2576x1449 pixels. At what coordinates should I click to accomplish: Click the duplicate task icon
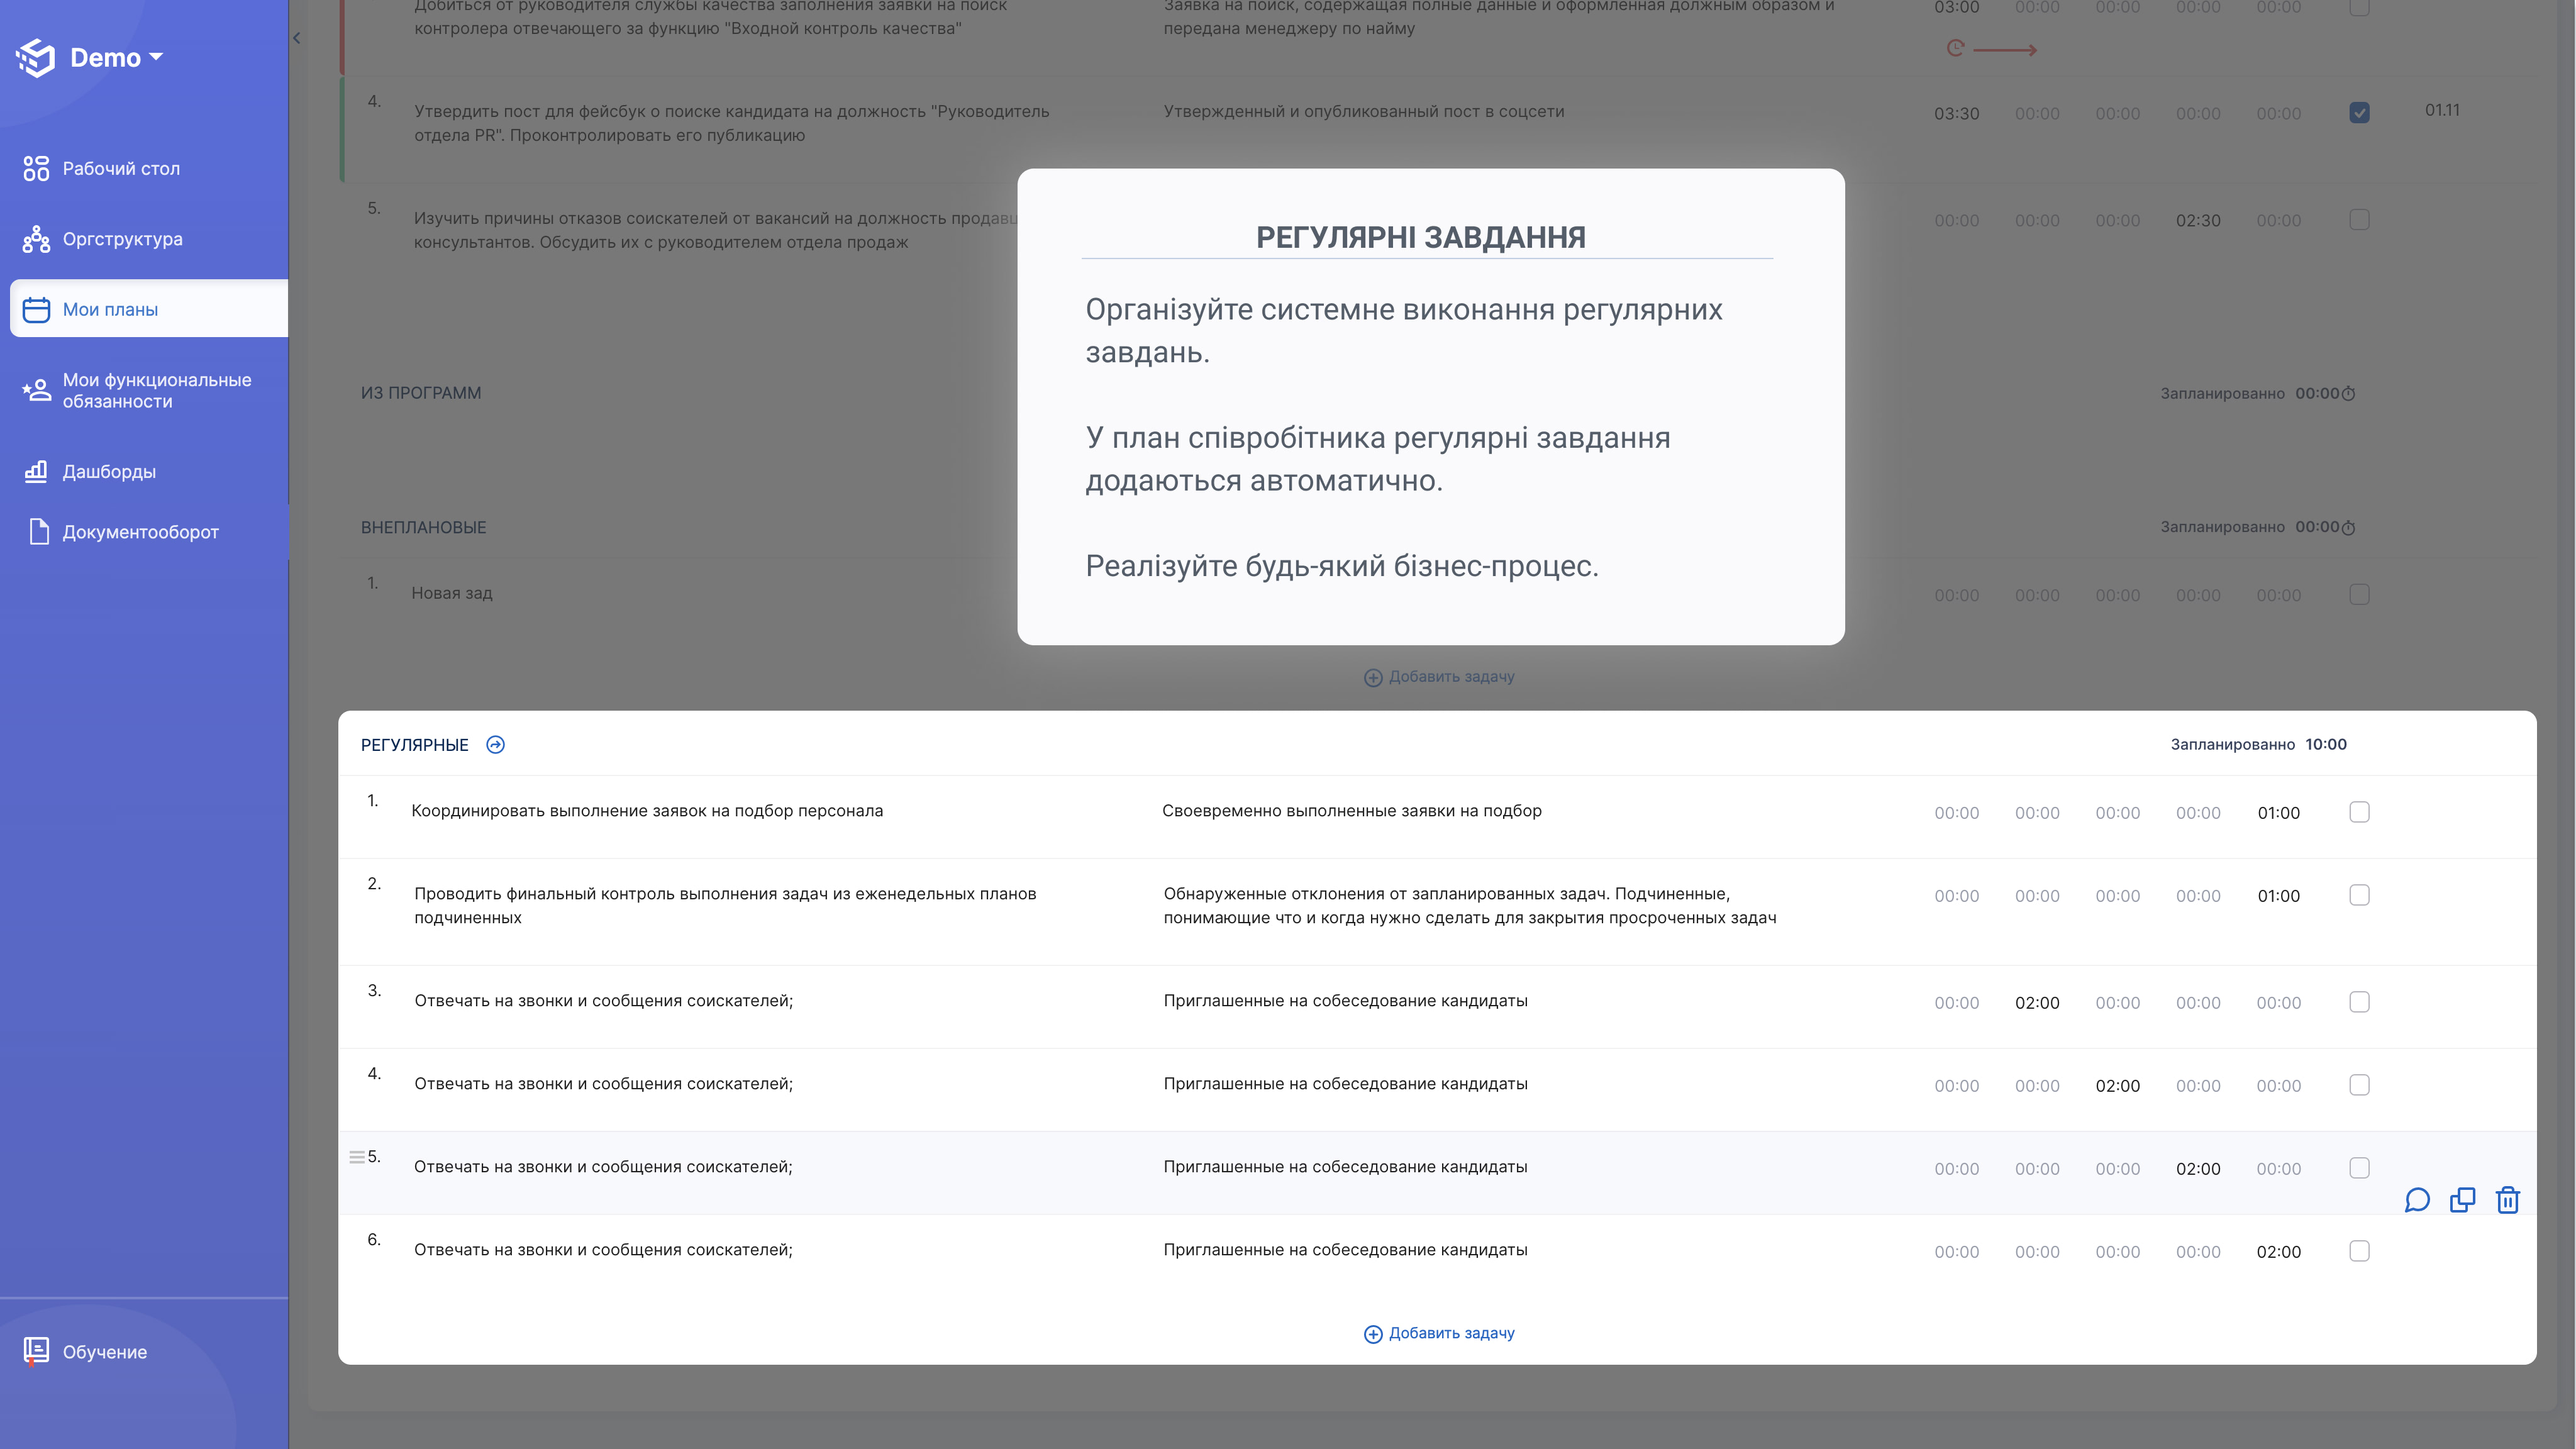[2462, 1200]
